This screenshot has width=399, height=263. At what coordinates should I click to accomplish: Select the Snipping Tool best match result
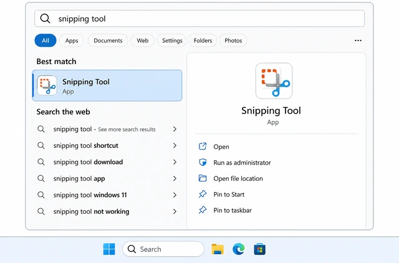tap(107, 85)
